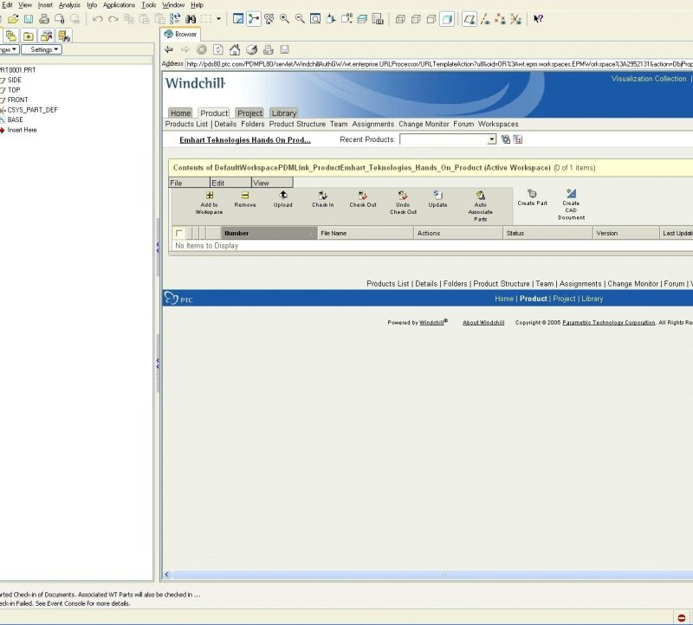
Task: Open the File menu in workspace contents
Action: pyautogui.click(x=189, y=183)
